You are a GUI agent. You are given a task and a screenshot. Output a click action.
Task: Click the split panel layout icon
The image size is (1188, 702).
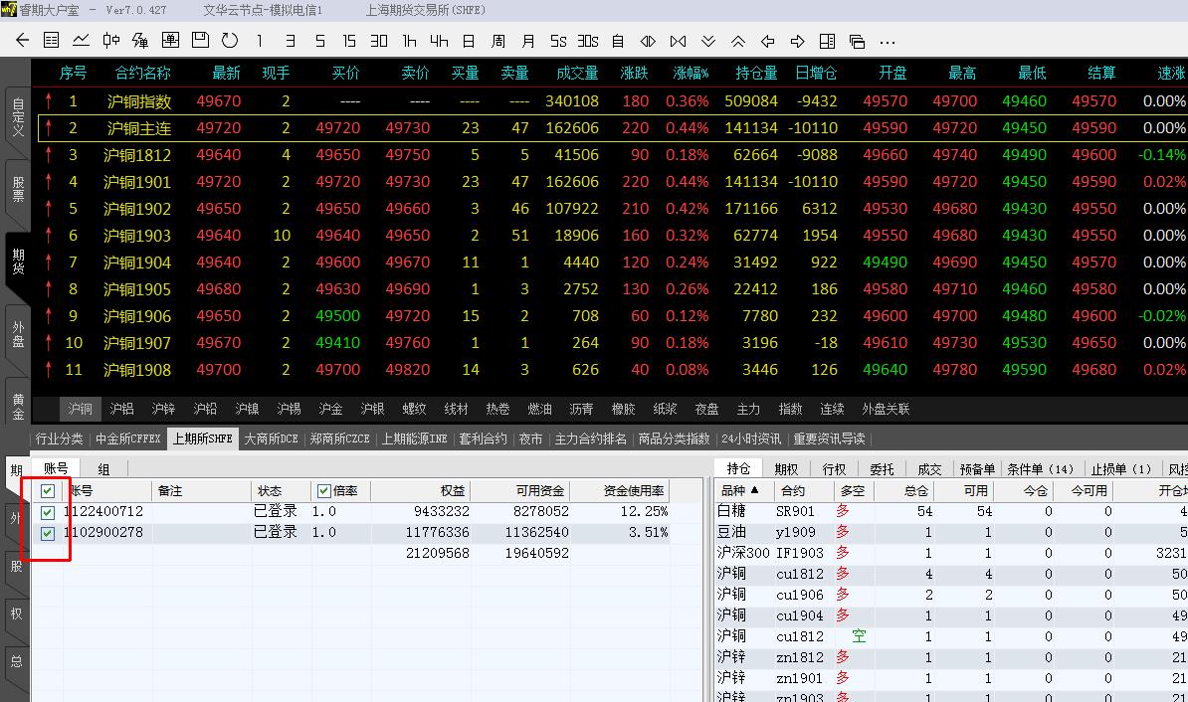[827, 41]
